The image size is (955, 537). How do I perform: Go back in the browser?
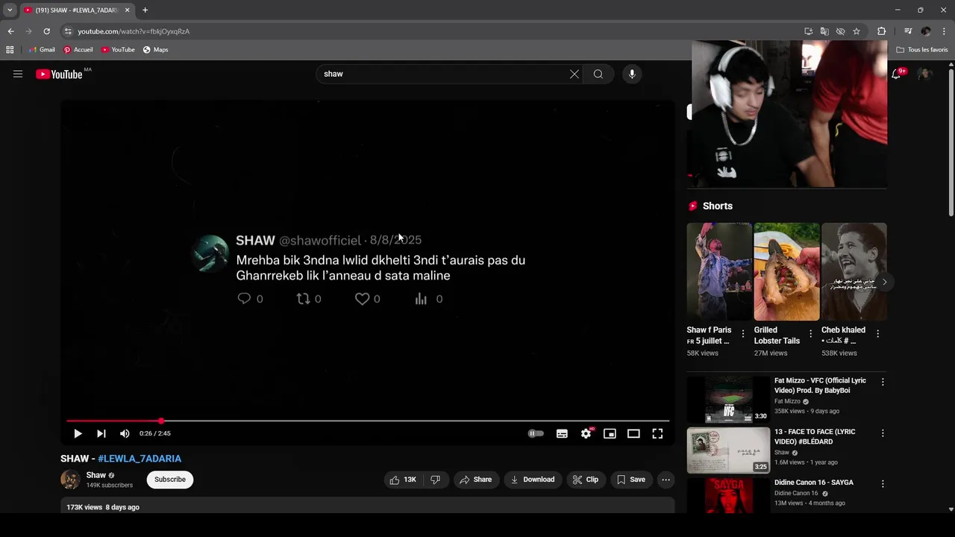point(10,31)
